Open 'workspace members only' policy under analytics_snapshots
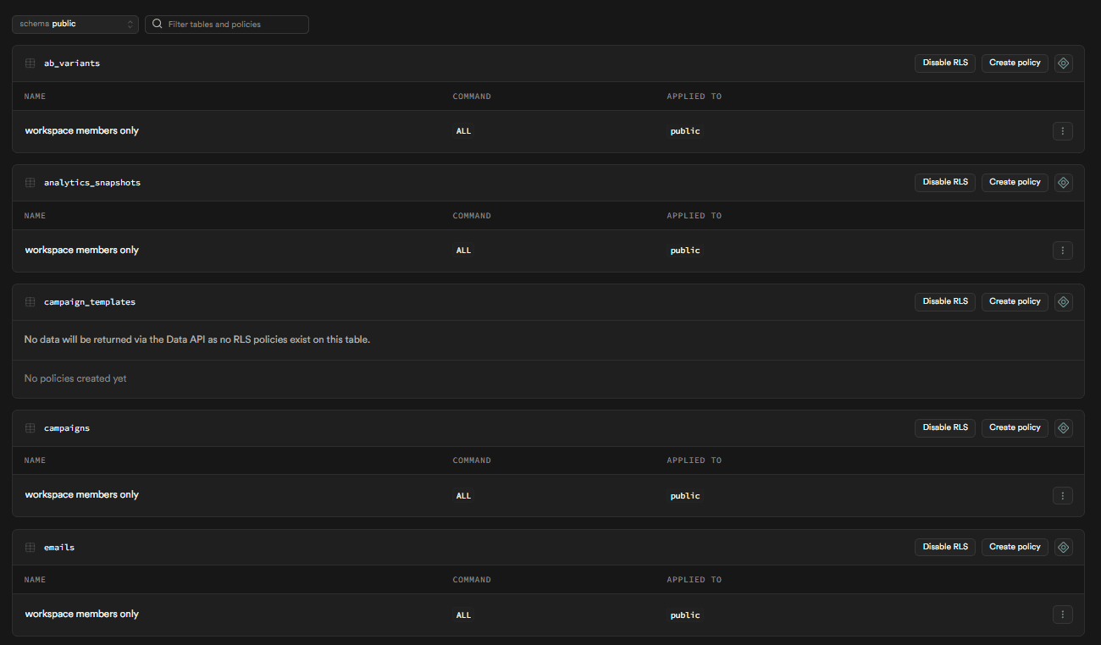 point(82,251)
